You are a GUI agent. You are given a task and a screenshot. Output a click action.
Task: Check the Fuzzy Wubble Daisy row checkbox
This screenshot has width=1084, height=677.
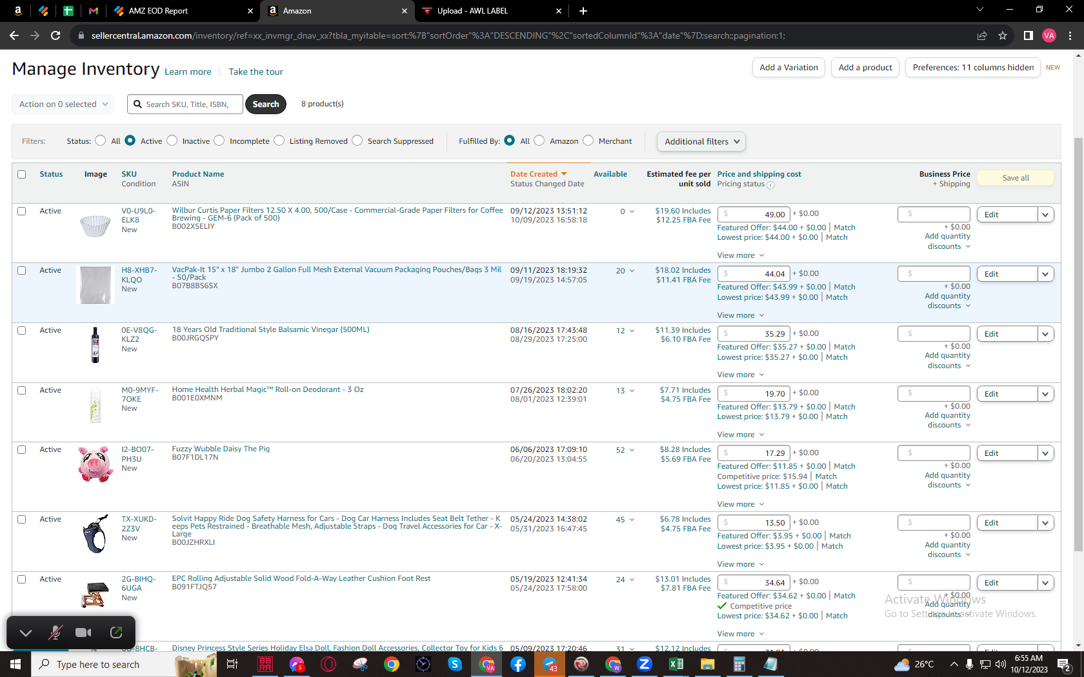(22, 449)
